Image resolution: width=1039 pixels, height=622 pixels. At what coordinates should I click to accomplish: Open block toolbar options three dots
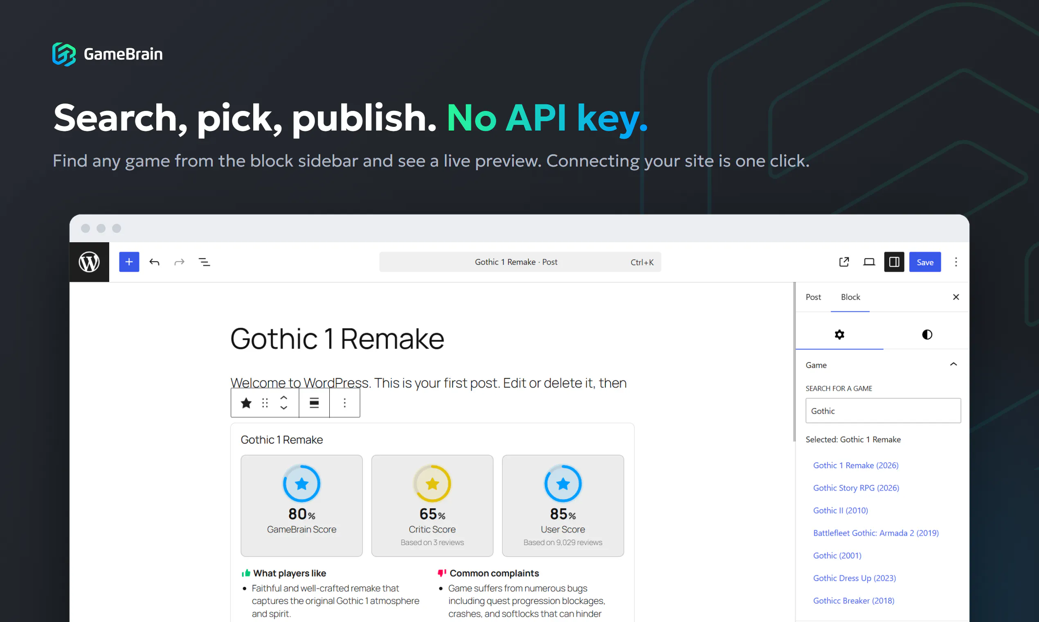pyautogui.click(x=345, y=403)
